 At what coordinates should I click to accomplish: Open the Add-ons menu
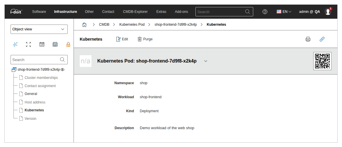tap(181, 12)
